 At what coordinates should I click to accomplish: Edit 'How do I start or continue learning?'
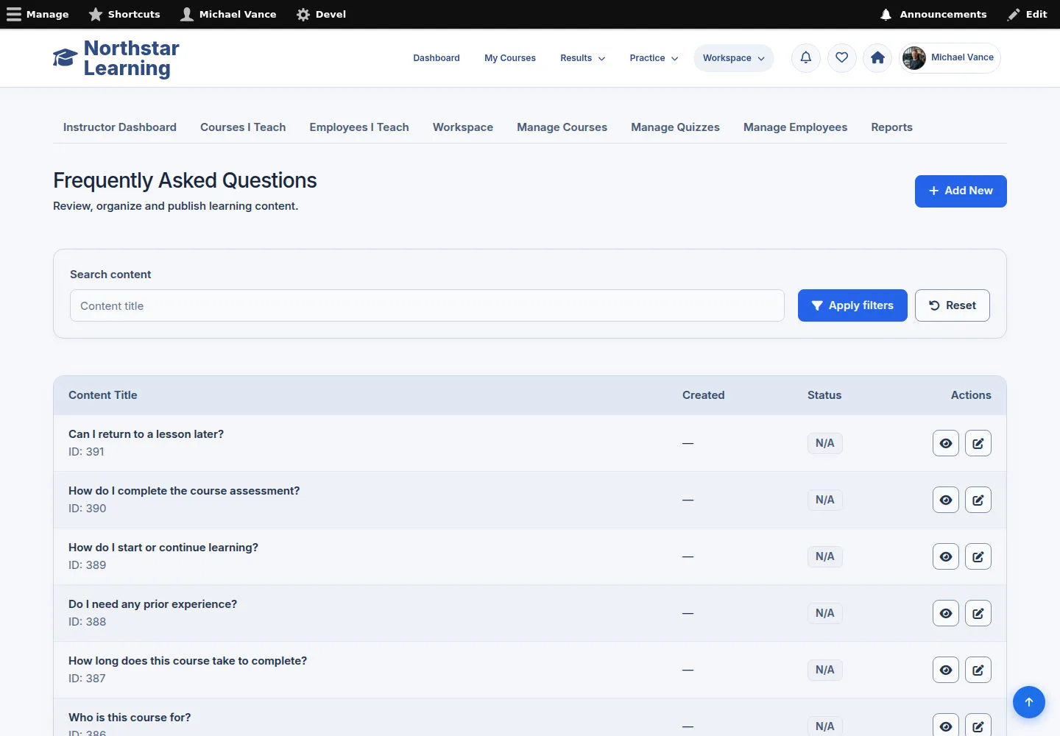(978, 556)
